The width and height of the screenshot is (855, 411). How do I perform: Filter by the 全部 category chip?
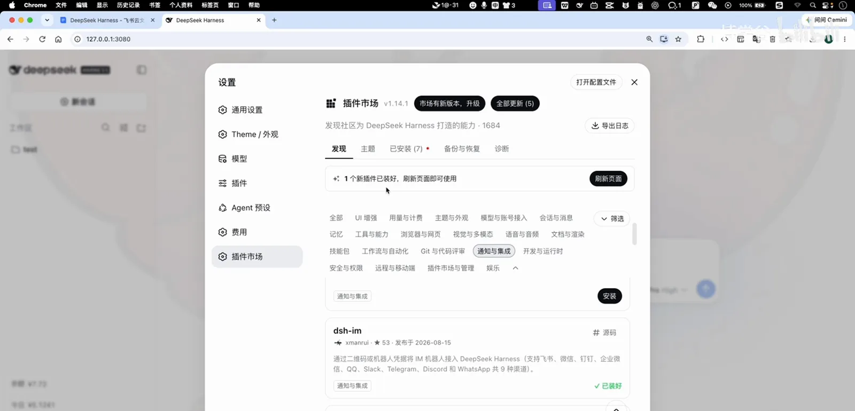pos(336,218)
